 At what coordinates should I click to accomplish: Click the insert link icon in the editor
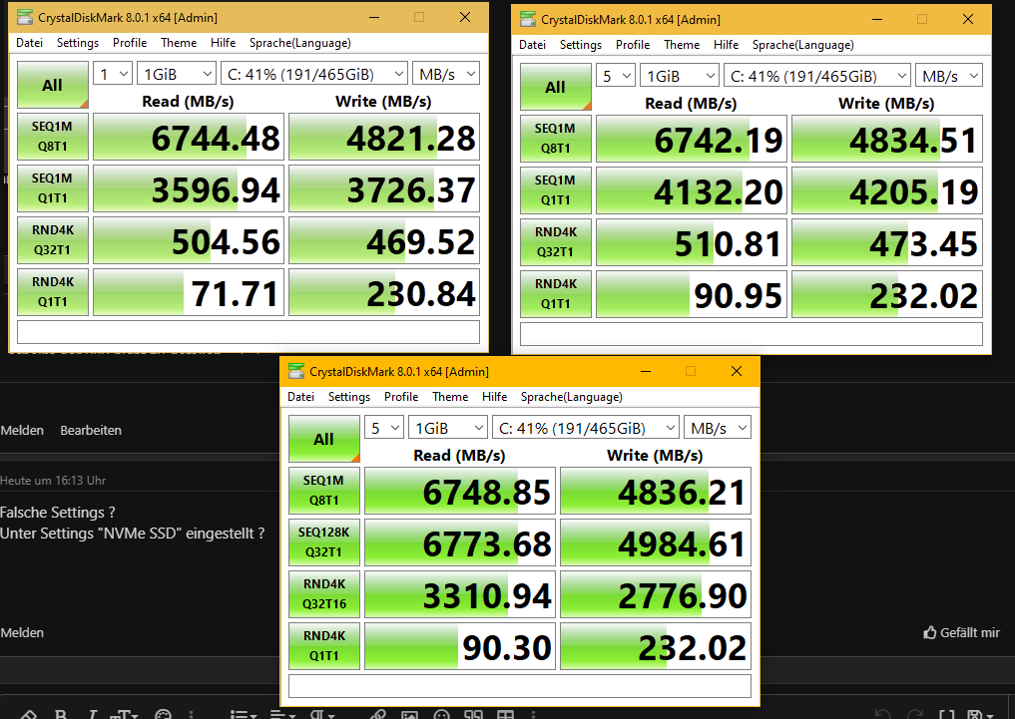(x=377, y=714)
